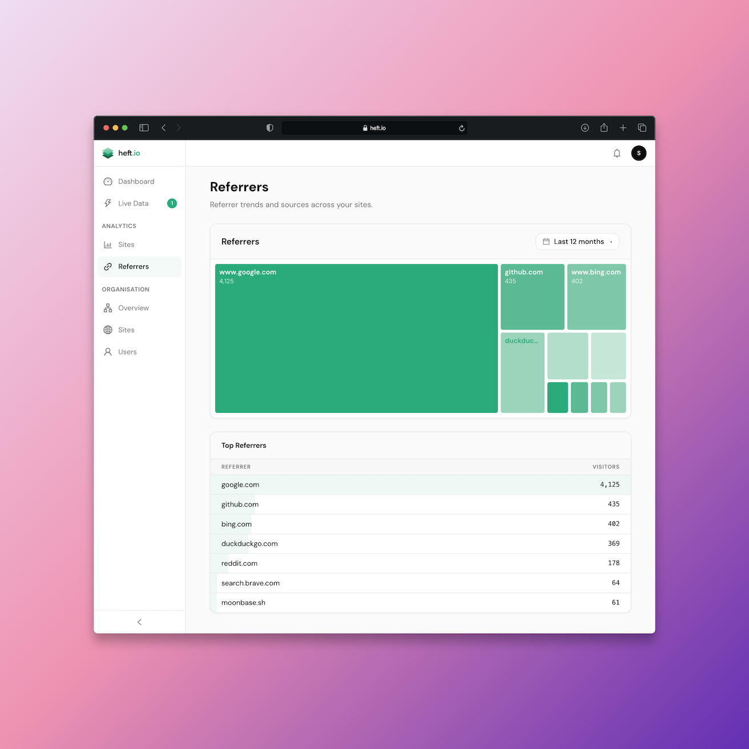This screenshot has width=749, height=749.
Task: Open Users via the person icon
Action: pos(108,352)
